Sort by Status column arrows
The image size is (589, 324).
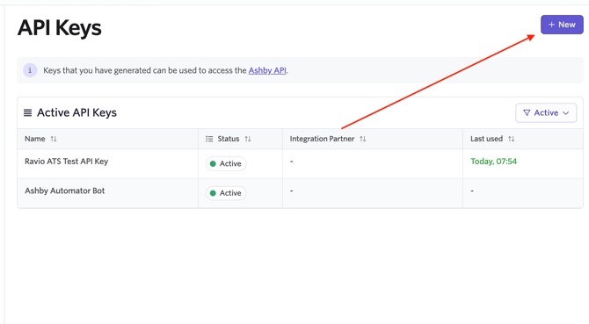click(248, 139)
